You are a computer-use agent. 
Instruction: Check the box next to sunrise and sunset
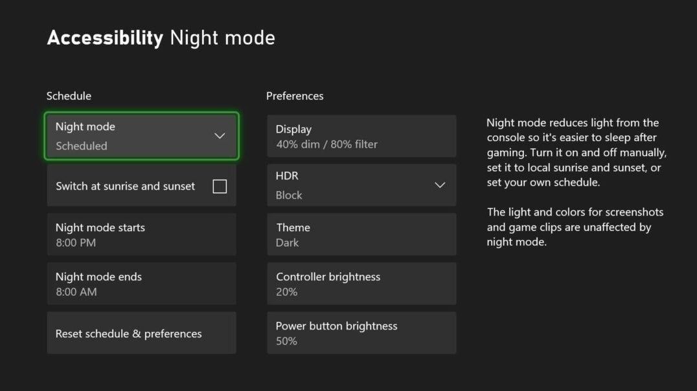(220, 186)
